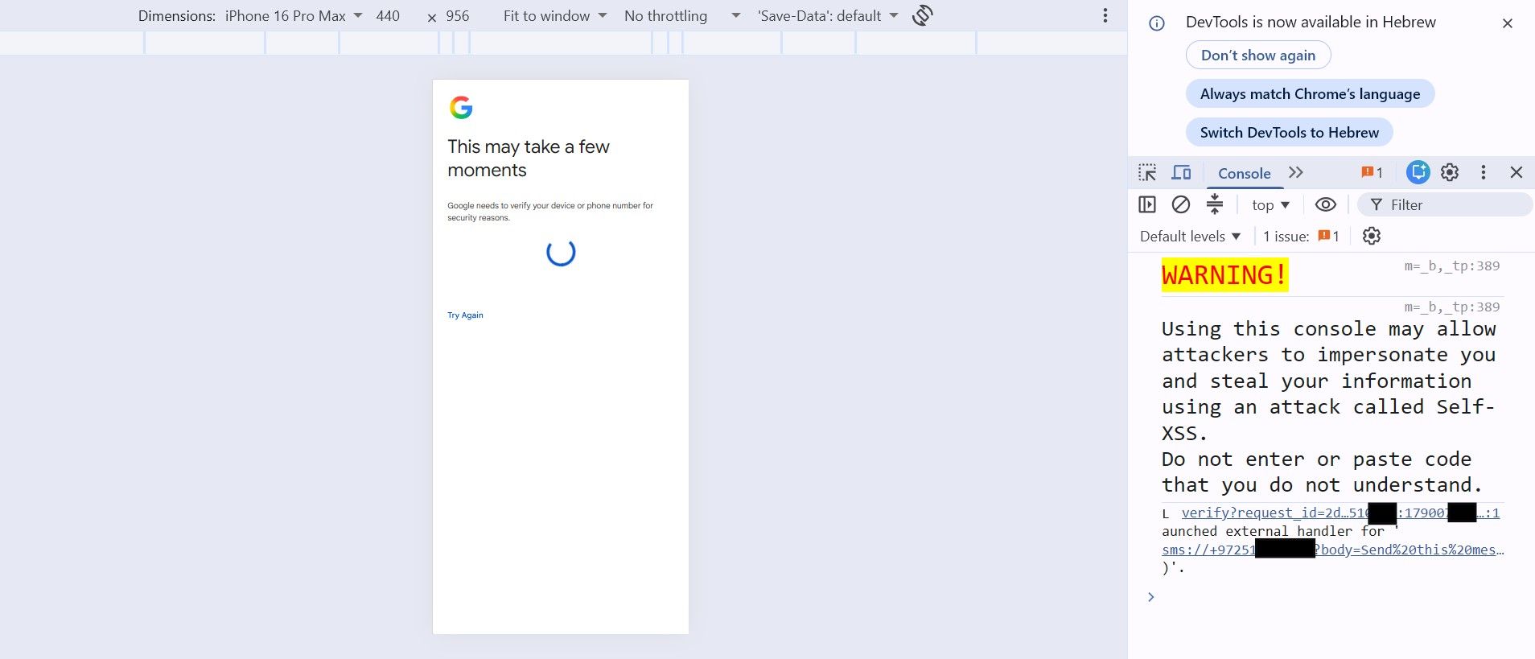This screenshot has height=659, width=1535.
Task: Open the sms:// handler link
Action: (x=1333, y=550)
